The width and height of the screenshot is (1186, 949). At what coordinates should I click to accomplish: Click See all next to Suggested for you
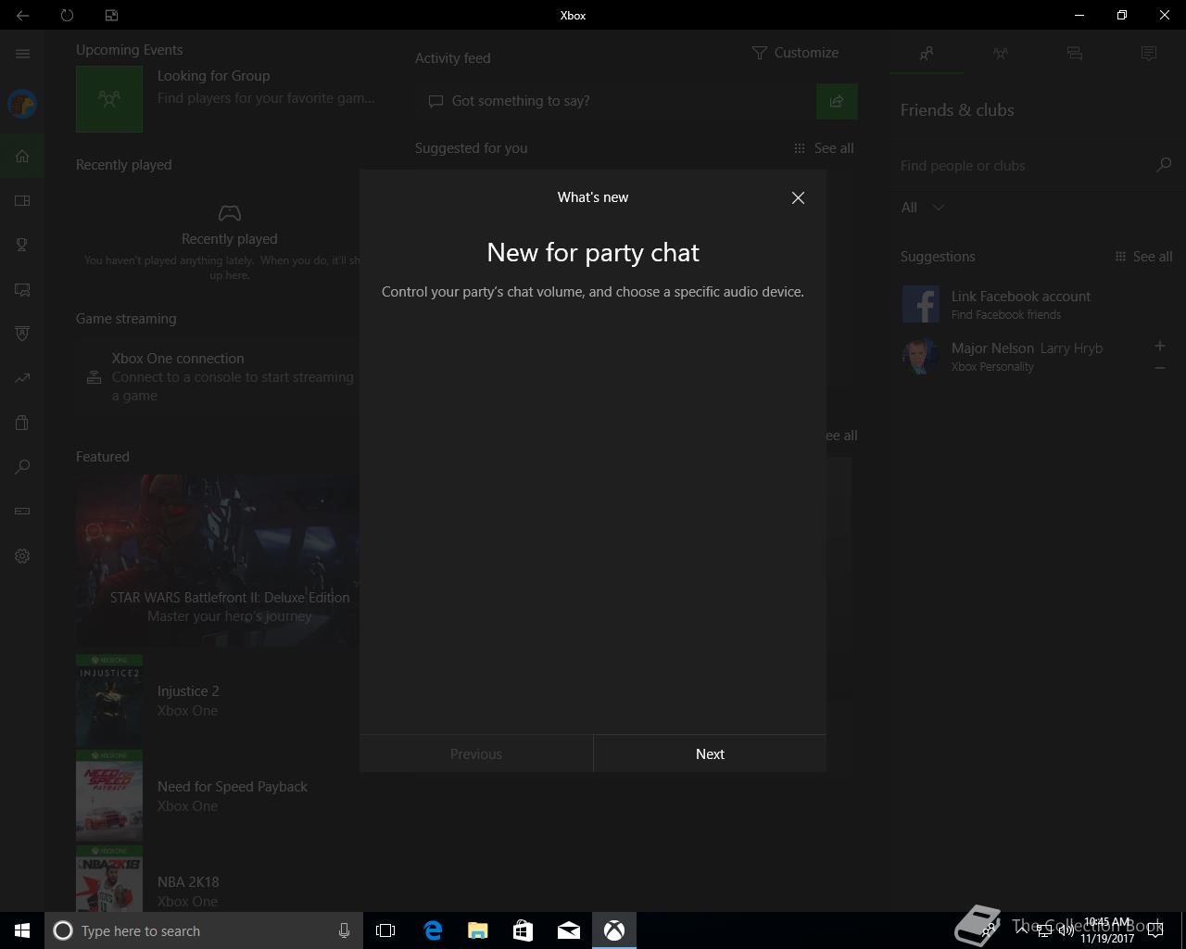pyautogui.click(x=824, y=148)
